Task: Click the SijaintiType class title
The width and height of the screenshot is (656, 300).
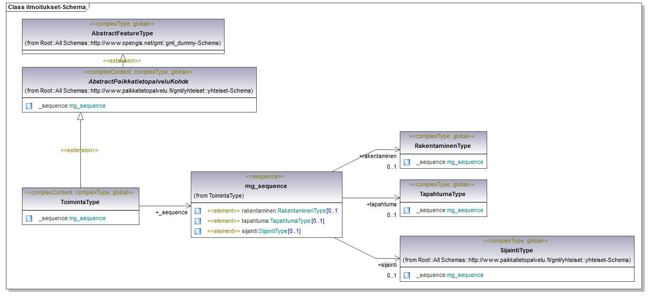Action: point(517,250)
